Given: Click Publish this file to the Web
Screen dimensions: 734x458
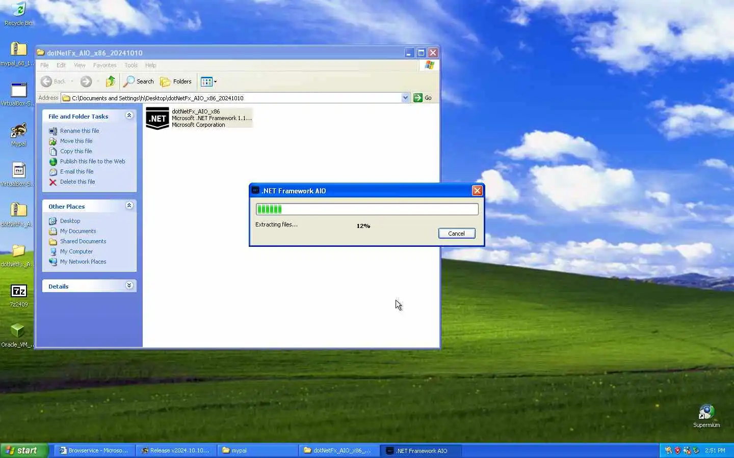Looking at the screenshot, I should pos(92,161).
